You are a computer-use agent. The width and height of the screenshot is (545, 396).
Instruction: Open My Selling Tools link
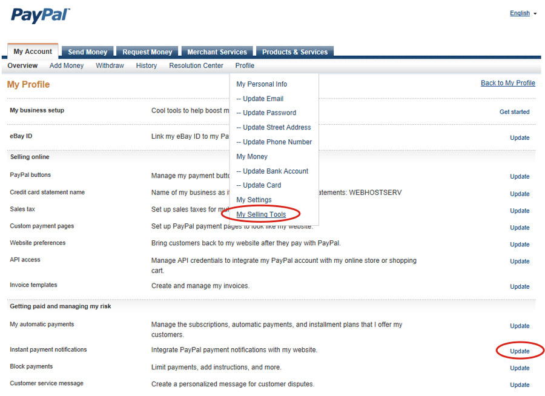click(x=261, y=214)
